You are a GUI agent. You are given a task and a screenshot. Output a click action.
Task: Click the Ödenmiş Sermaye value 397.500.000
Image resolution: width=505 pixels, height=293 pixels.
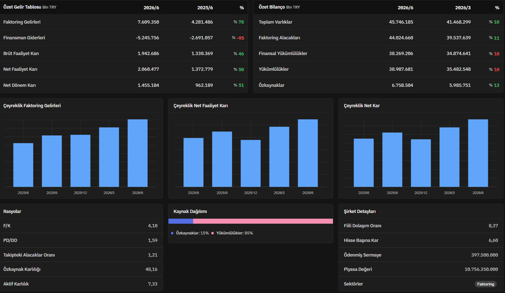(x=484, y=255)
